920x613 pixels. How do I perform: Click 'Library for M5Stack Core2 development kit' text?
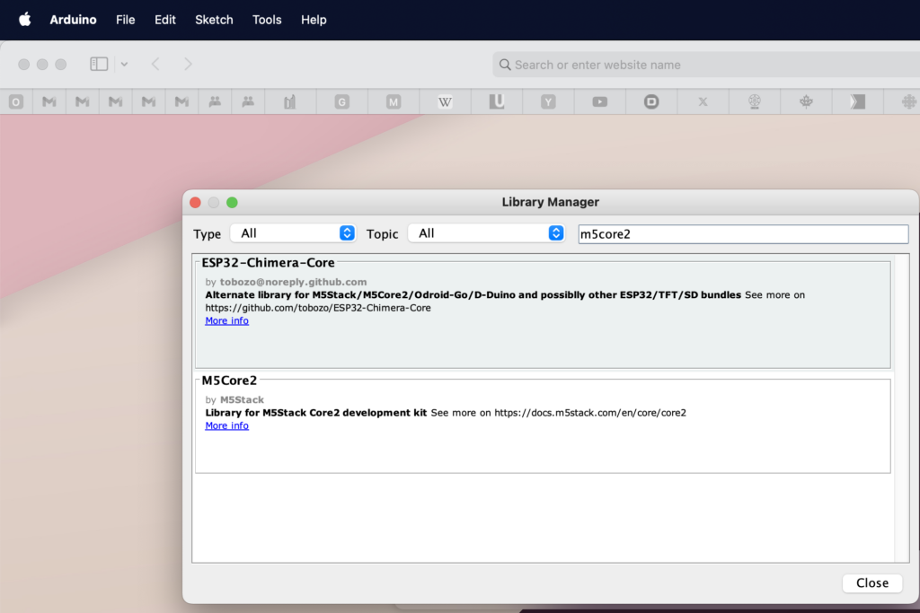pos(316,413)
